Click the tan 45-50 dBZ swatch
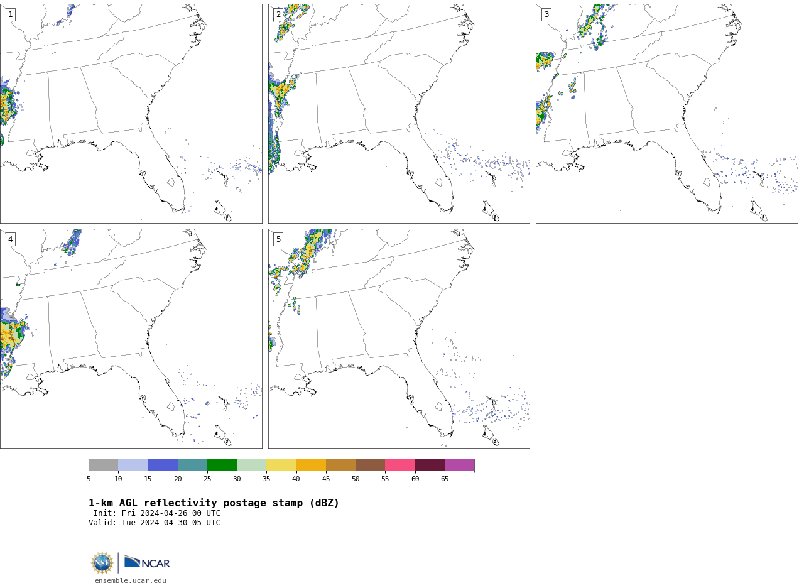Viewport: 804px width, 588px height. coord(340,465)
